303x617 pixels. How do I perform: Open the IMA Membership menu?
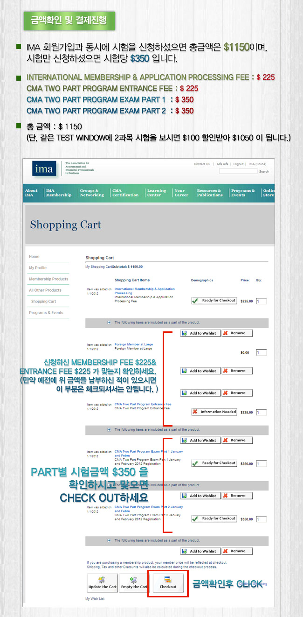(59, 193)
